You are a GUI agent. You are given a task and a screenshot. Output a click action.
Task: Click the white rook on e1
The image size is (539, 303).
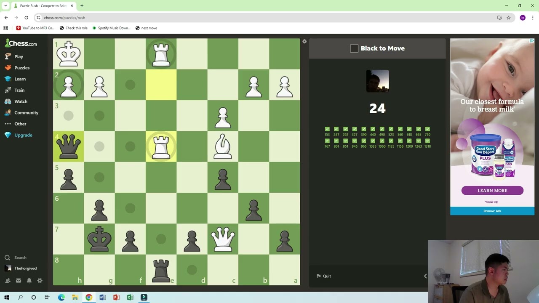point(161,54)
